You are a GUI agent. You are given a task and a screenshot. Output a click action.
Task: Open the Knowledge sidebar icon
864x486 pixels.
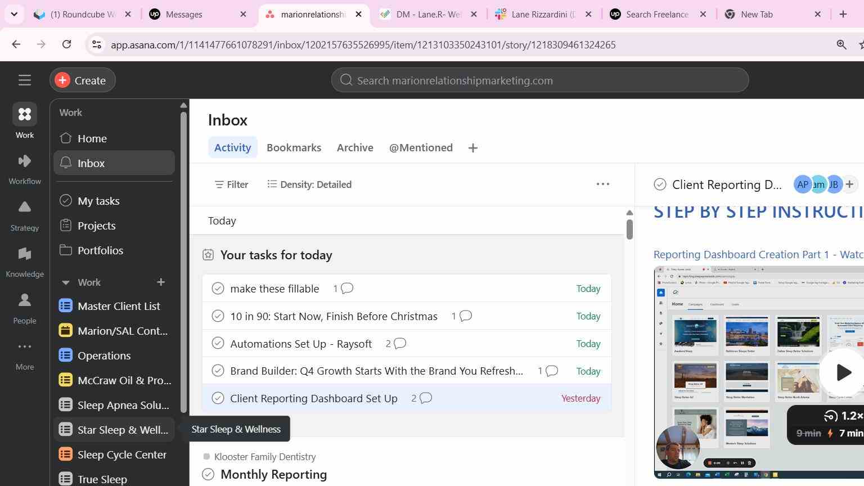25,254
